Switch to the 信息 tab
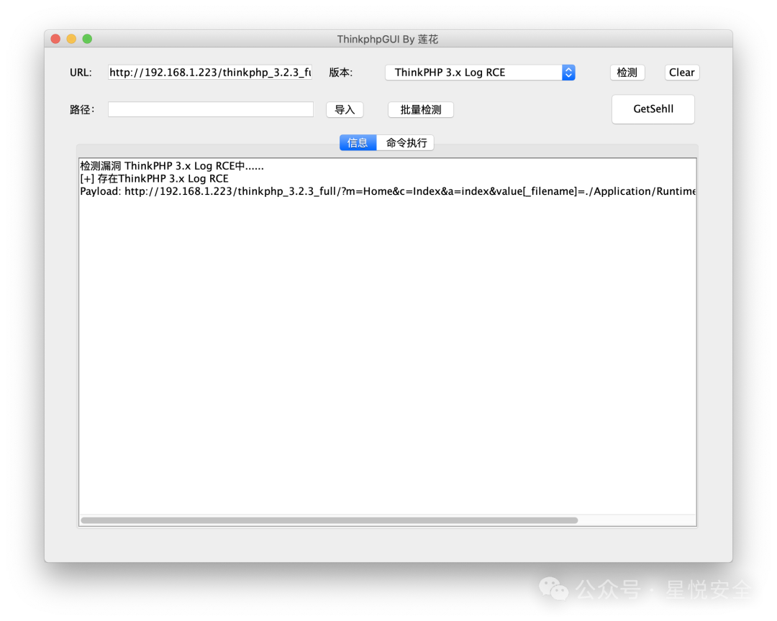This screenshot has width=777, height=621. [358, 142]
